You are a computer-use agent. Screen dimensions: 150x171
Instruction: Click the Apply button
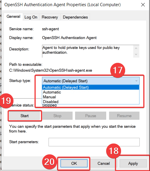(133, 163)
